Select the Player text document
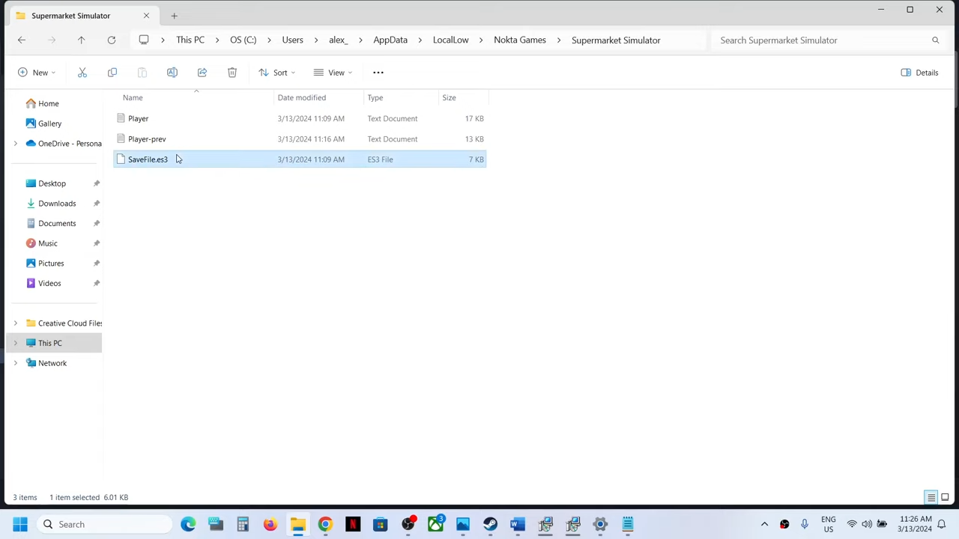This screenshot has height=539, width=959. 300,119
